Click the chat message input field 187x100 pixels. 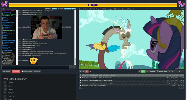coord(35,67)
